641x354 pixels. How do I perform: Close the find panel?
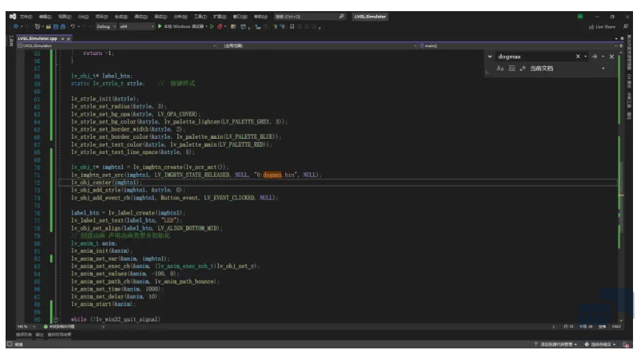coord(611,57)
